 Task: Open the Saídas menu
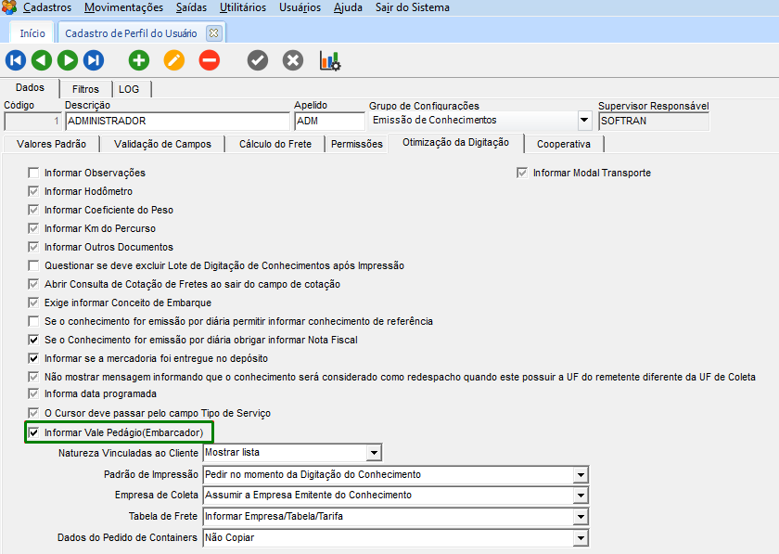click(191, 7)
